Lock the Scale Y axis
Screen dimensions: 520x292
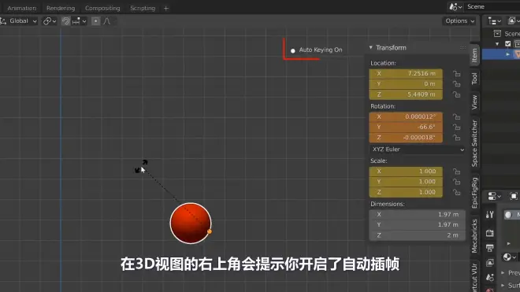pyautogui.click(x=457, y=182)
